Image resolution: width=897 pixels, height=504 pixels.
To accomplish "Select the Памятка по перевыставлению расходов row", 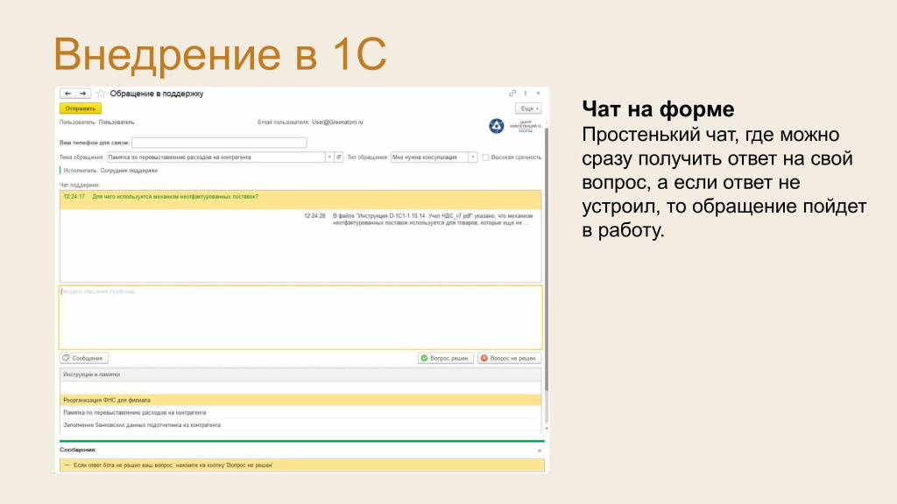I will pyautogui.click(x=300, y=413).
